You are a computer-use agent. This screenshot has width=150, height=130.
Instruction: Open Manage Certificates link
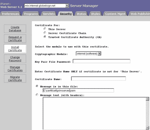coord(15,69)
